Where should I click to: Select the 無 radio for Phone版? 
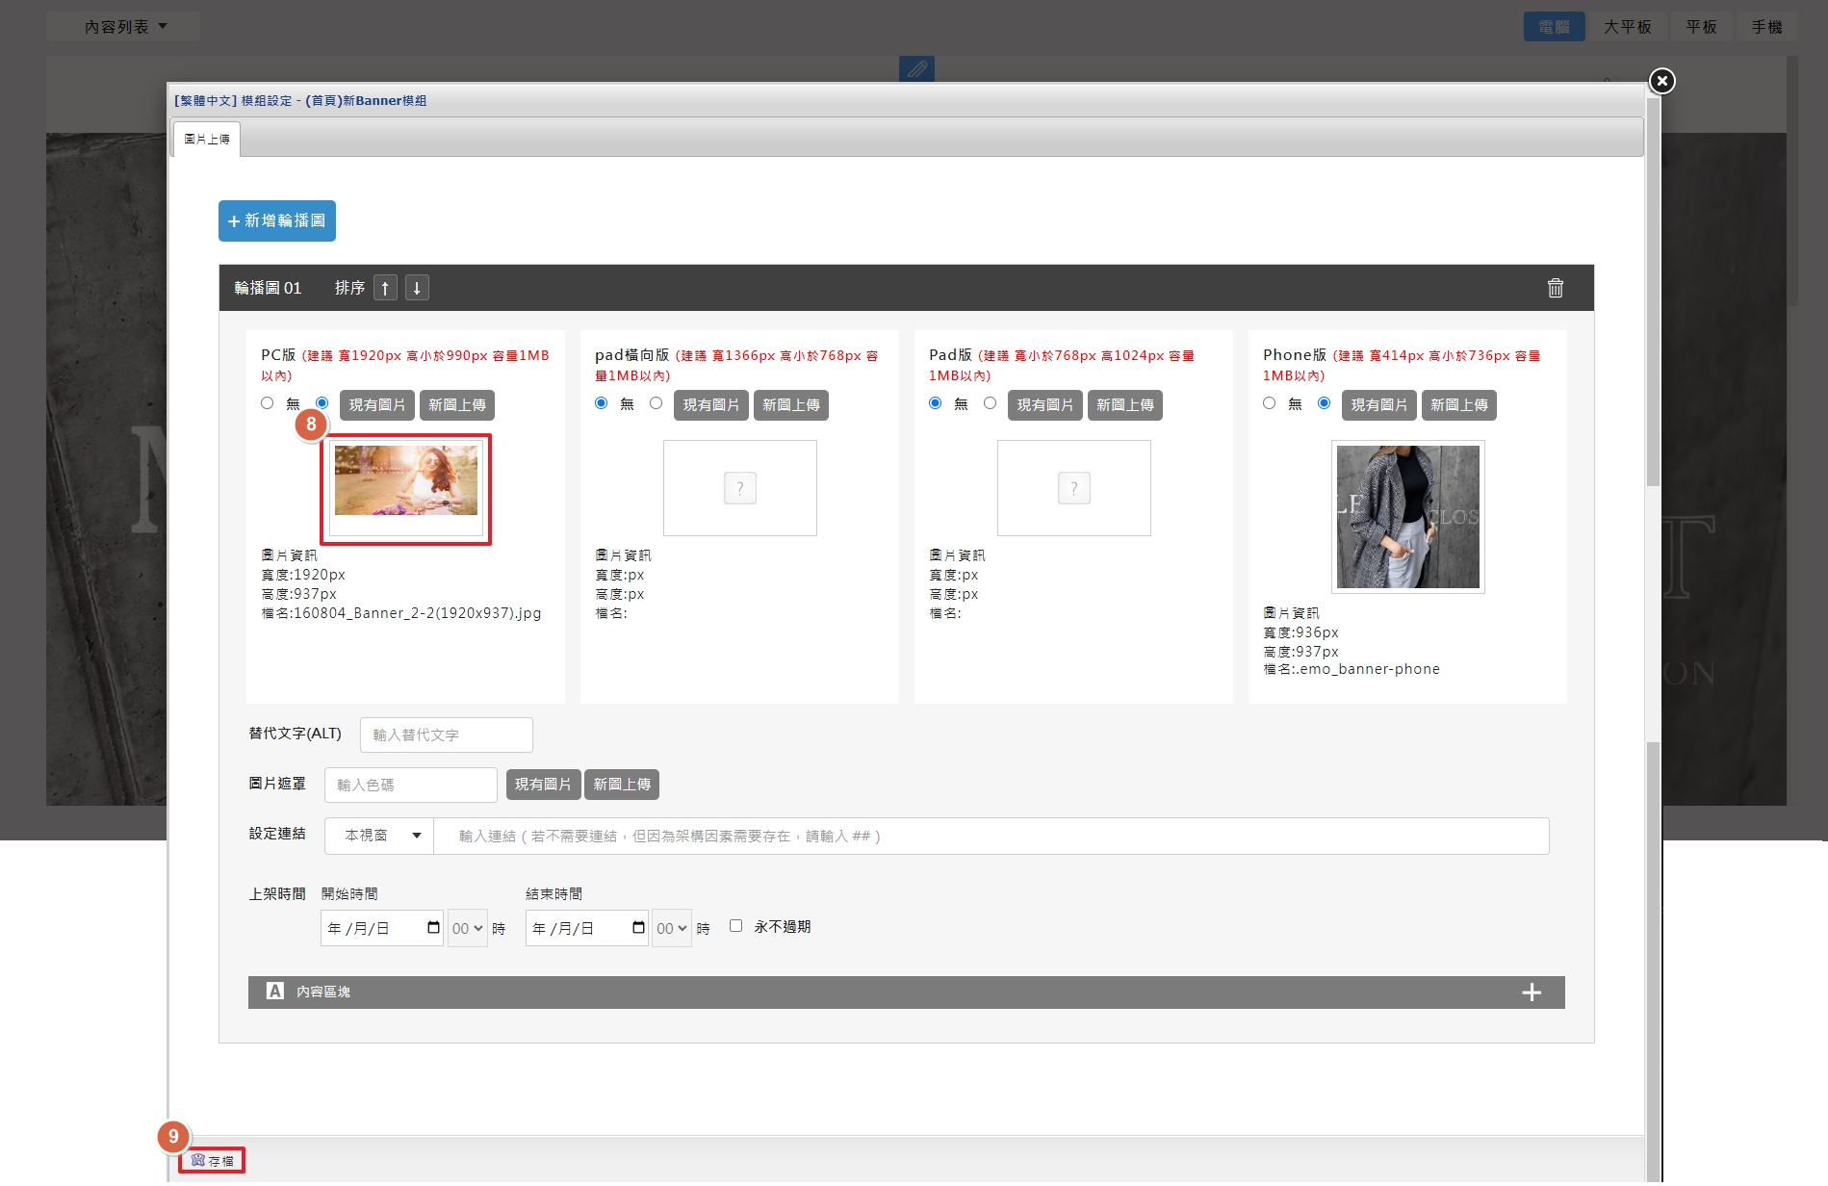(1269, 403)
